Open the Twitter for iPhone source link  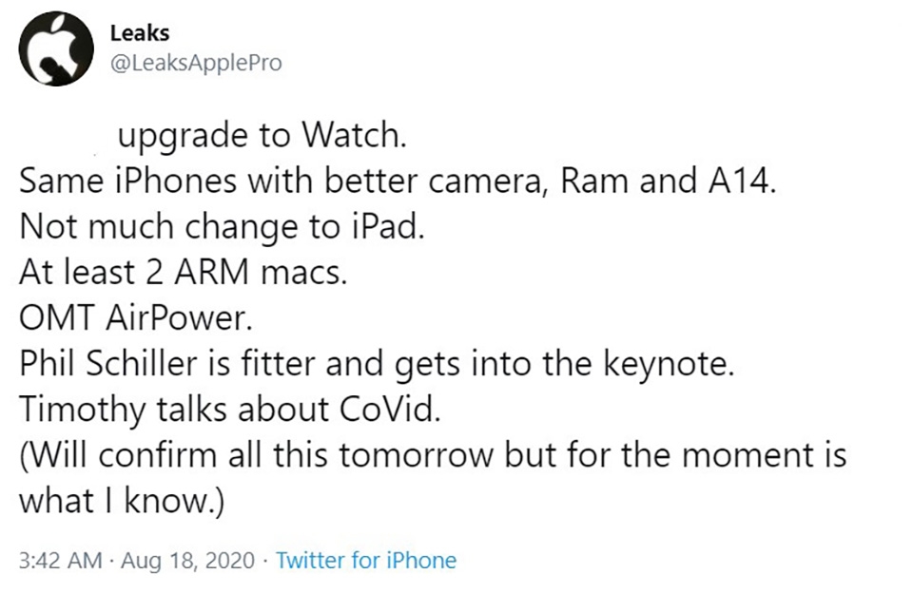click(x=366, y=561)
